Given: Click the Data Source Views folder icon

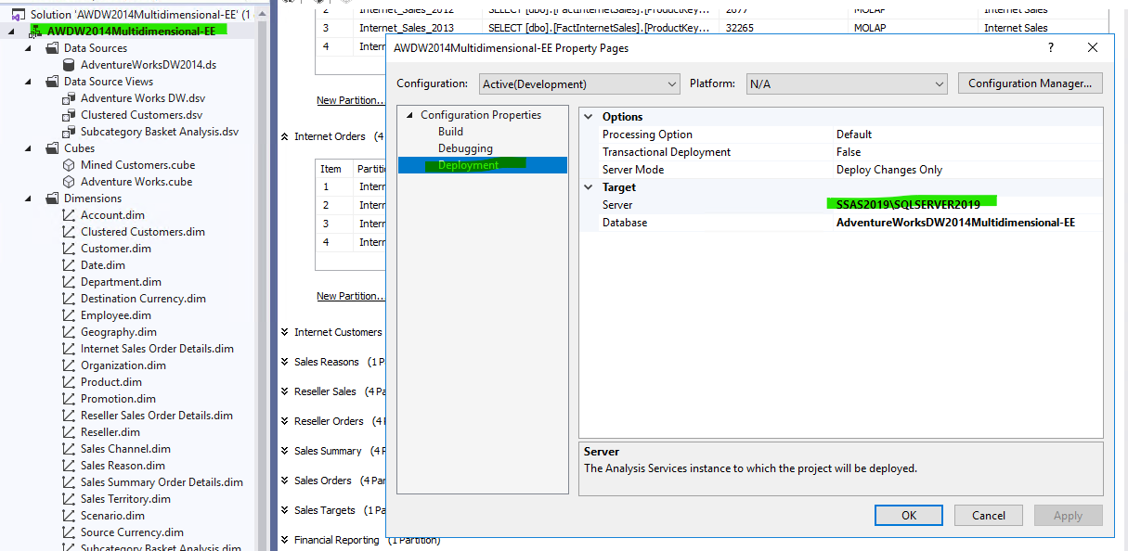Looking at the screenshot, I should (x=52, y=82).
